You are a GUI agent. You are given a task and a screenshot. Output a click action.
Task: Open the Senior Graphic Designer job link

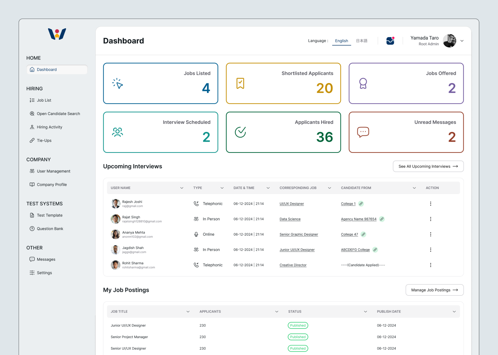click(299, 234)
